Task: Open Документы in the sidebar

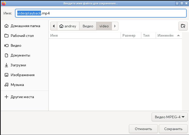Action: [x=20, y=55]
